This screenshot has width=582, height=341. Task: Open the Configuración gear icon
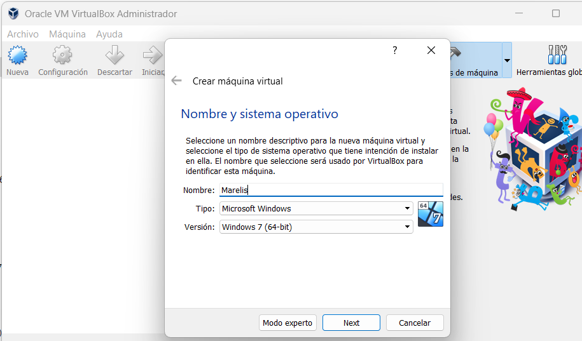coord(62,55)
